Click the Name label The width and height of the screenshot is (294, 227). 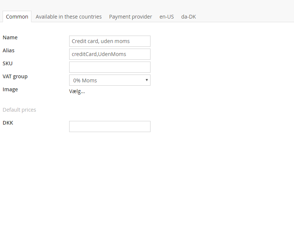click(x=10, y=37)
